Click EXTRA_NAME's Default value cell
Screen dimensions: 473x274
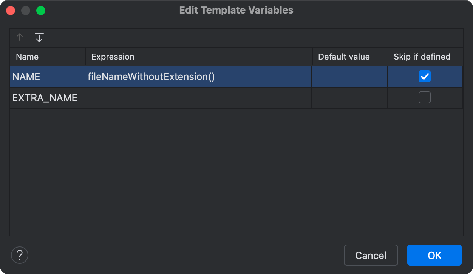pos(349,98)
